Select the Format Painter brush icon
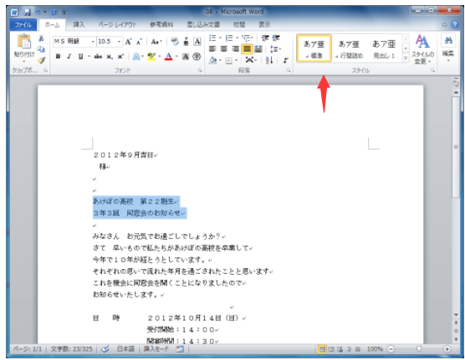Screen dimensions: 465x360 coord(41,60)
